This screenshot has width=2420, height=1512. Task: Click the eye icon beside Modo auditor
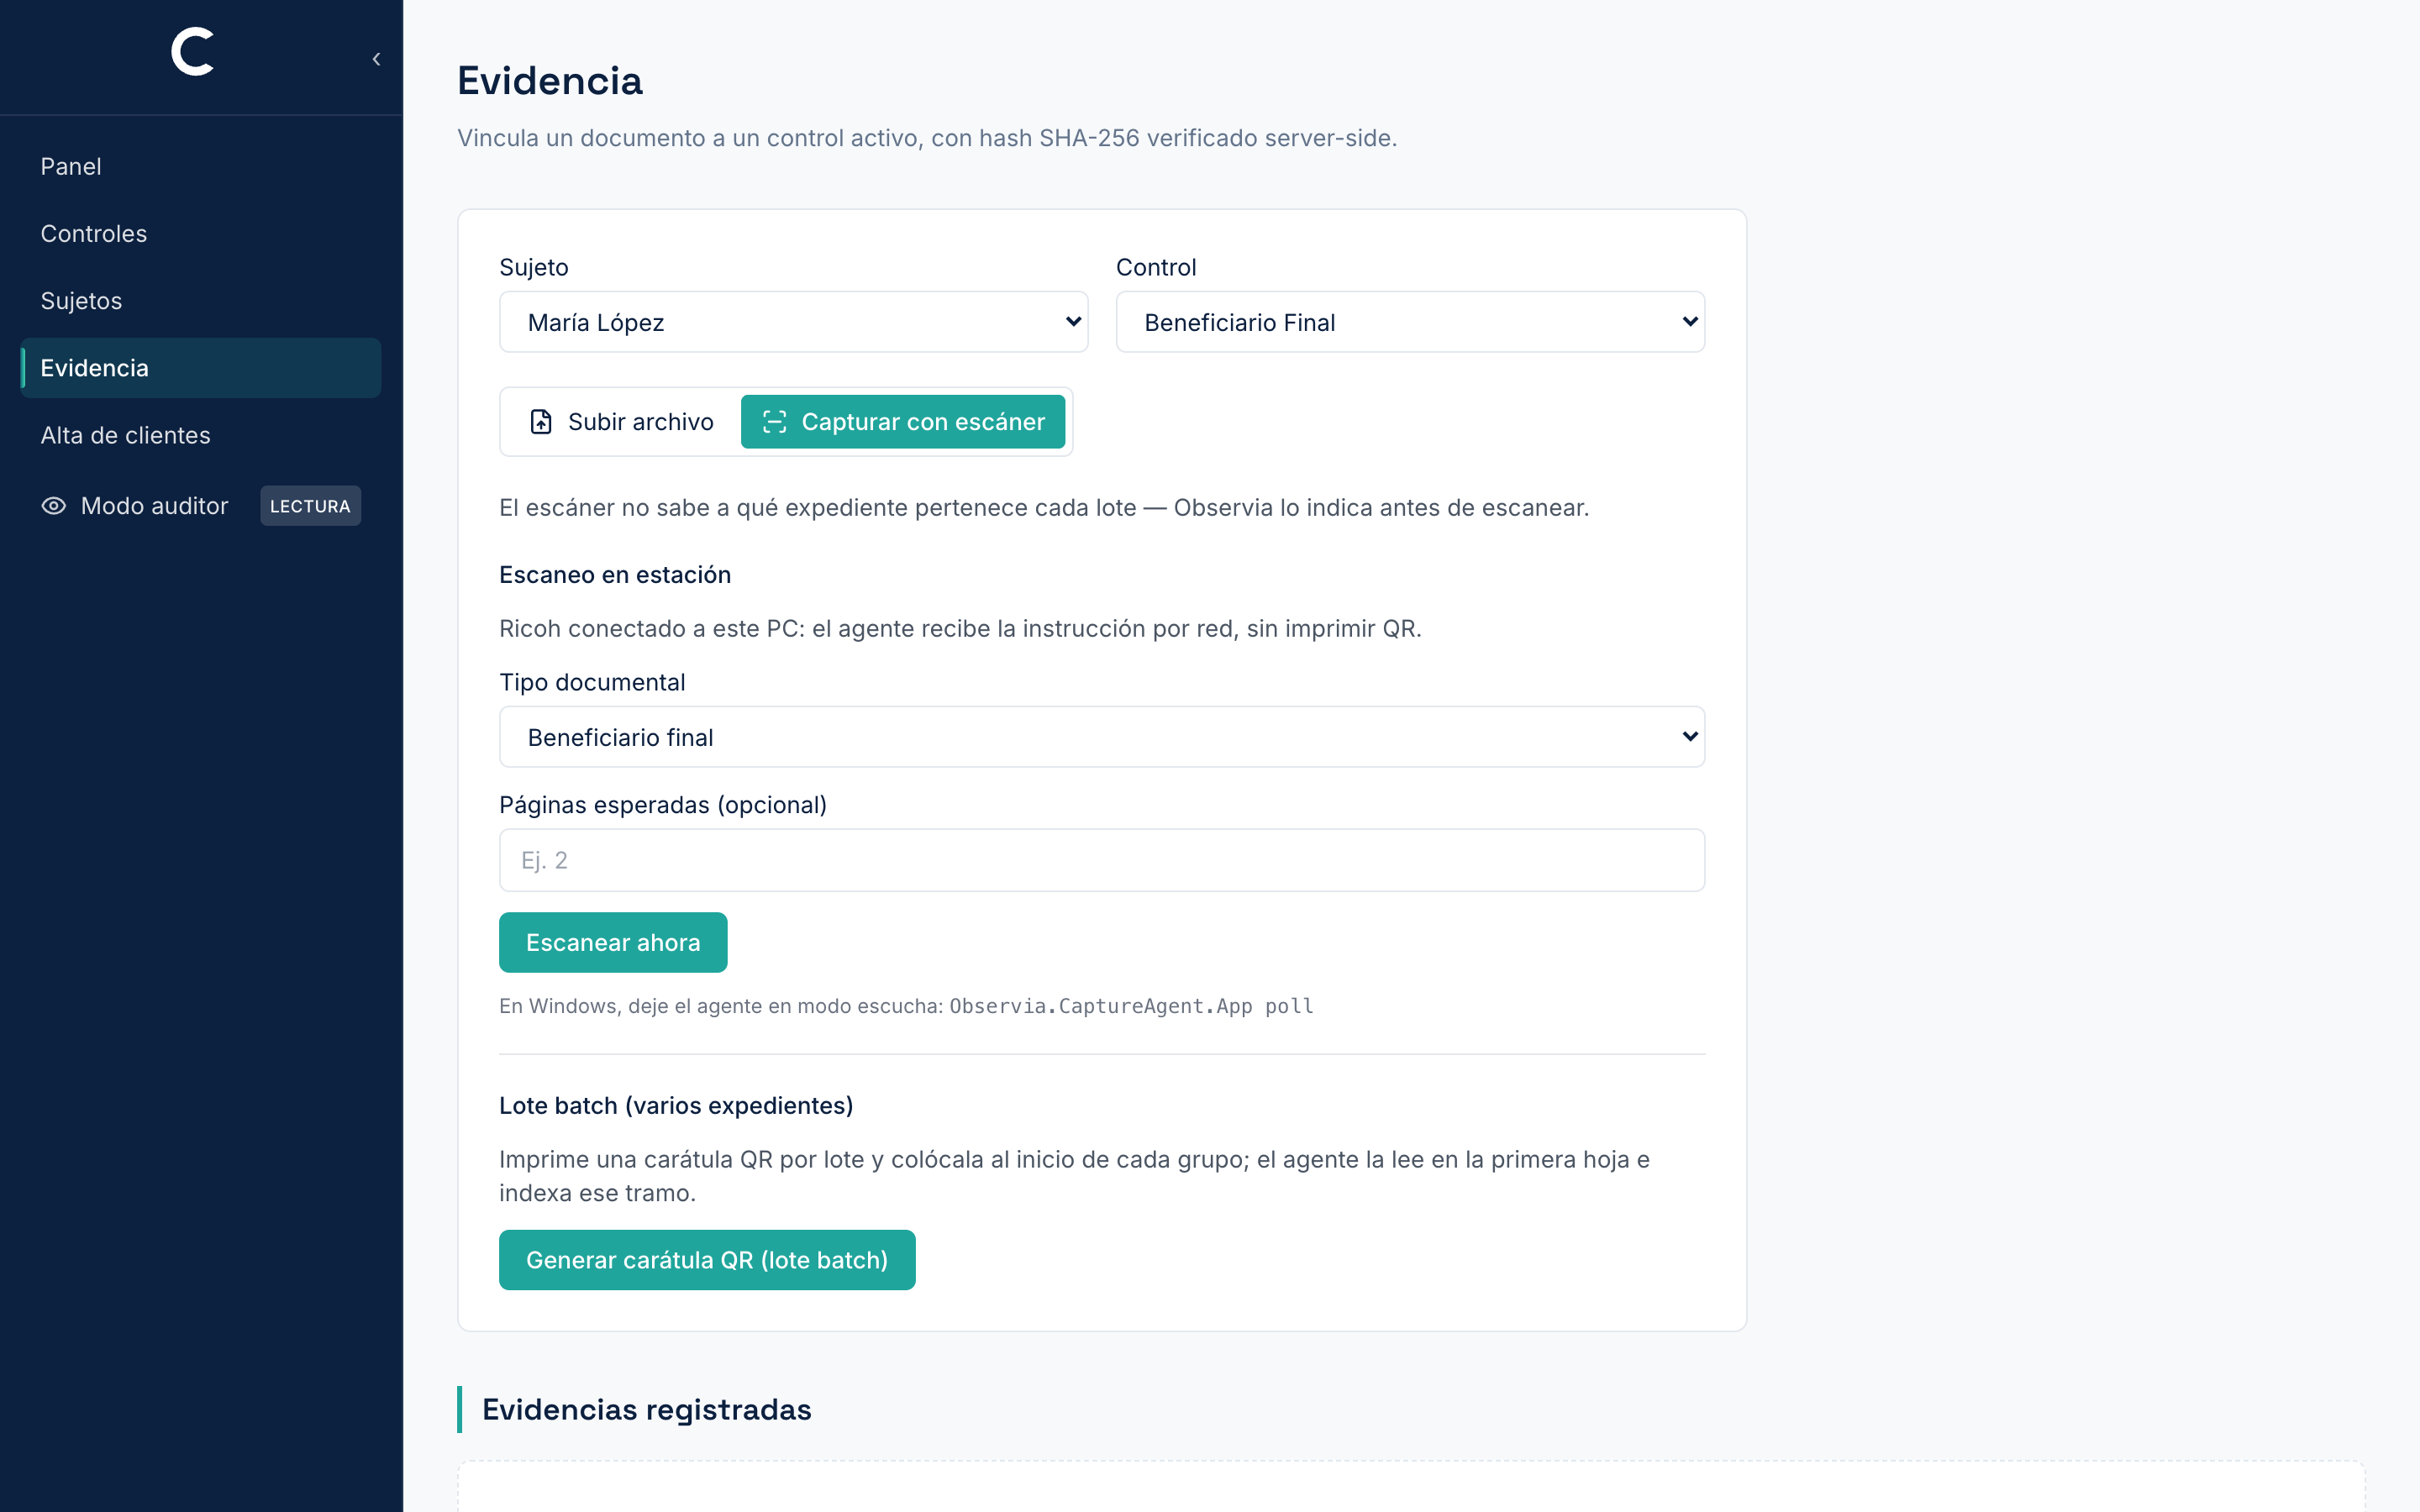point(54,506)
